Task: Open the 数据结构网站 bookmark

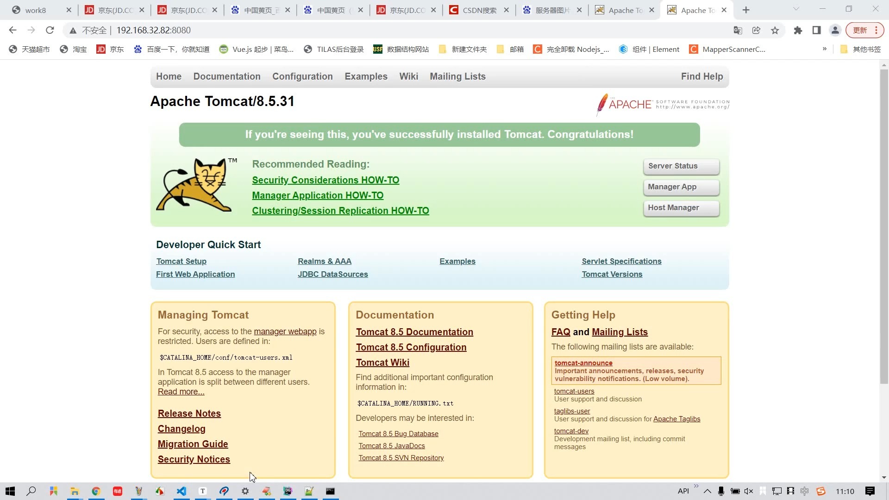Action: [401, 49]
